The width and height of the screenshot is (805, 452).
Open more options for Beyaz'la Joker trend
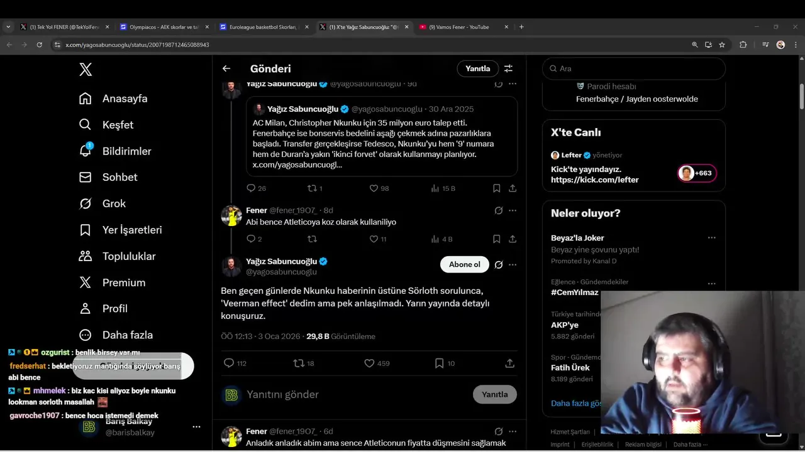711,238
